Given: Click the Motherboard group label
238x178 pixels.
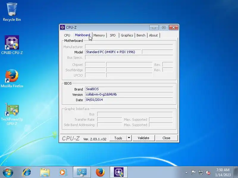Looking at the screenshot, I should tap(73, 41).
